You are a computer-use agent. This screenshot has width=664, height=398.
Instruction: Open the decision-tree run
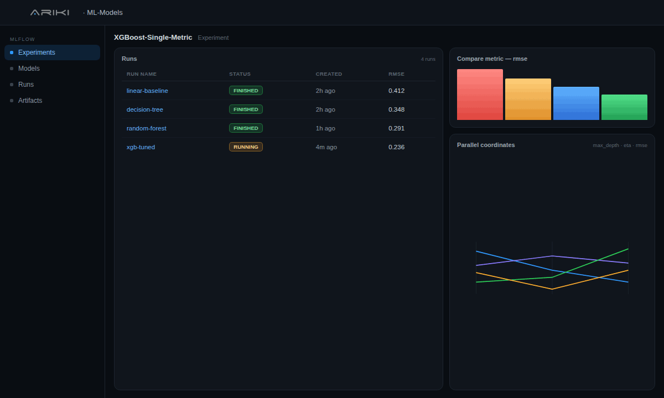[145, 109]
